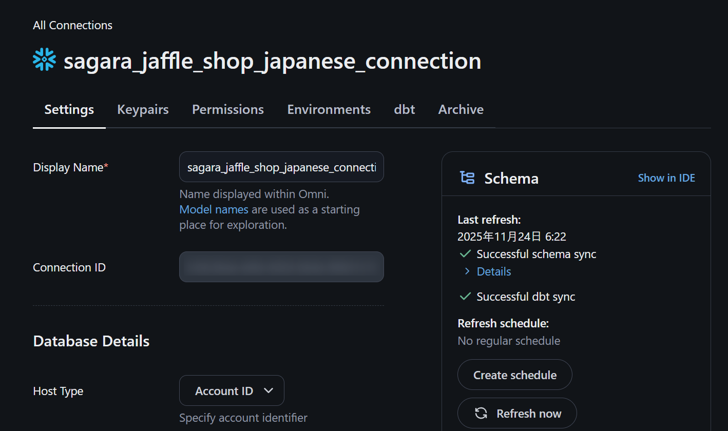
Task: Go to the Environments tab
Action: pos(329,109)
